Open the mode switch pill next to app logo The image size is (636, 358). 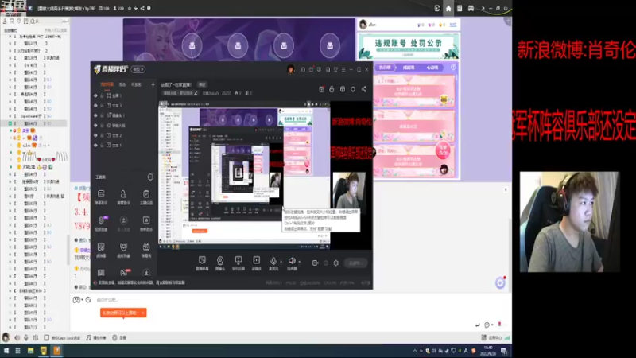[x=138, y=69]
